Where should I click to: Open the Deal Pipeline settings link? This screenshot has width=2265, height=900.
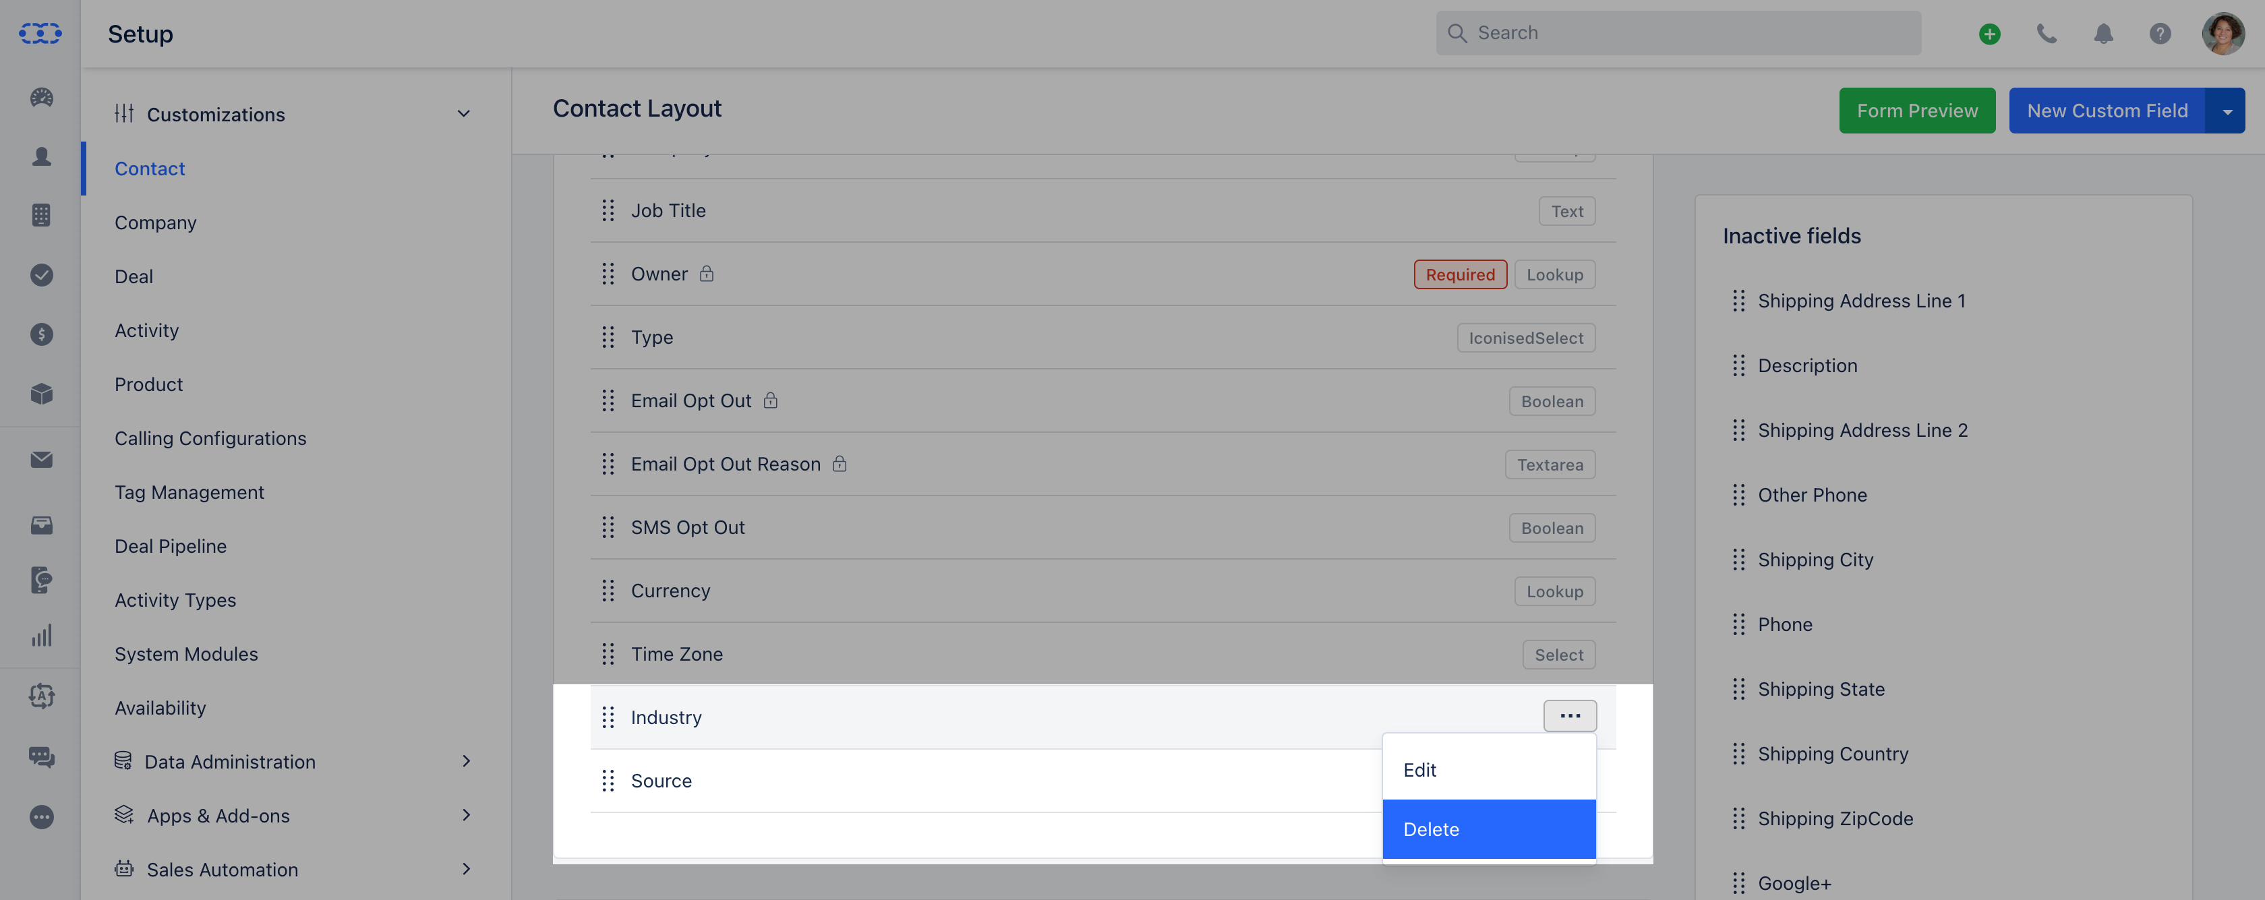pos(171,546)
